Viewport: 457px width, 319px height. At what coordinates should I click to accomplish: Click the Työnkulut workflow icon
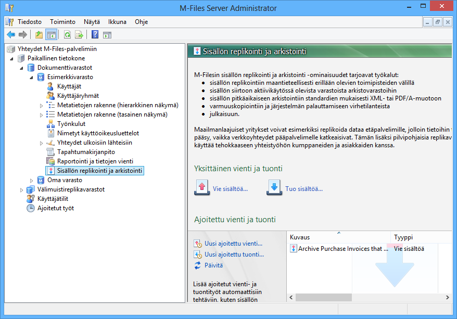50,124
